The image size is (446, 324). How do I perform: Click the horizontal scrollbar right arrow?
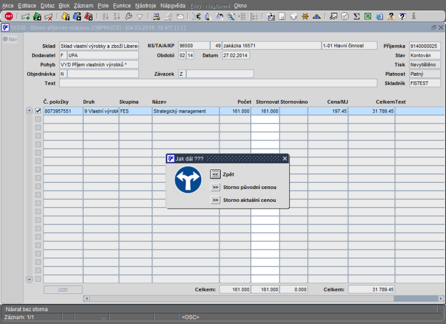[441, 298]
